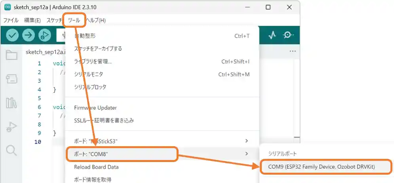The image size is (394, 183).
Task: Choose スケッチをアーカイブする menu entry
Action: tap(162, 48)
